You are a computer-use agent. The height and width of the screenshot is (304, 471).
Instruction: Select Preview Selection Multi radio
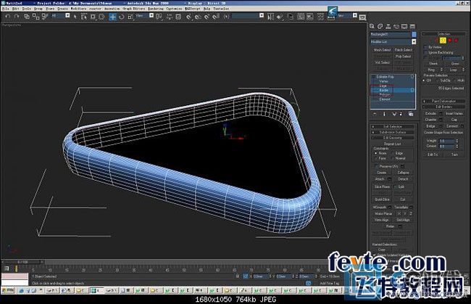[455, 81]
